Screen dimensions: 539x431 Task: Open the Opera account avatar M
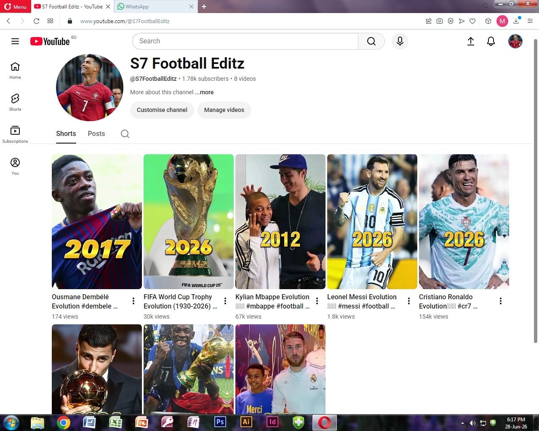pyautogui.click(x=502, y=21)
